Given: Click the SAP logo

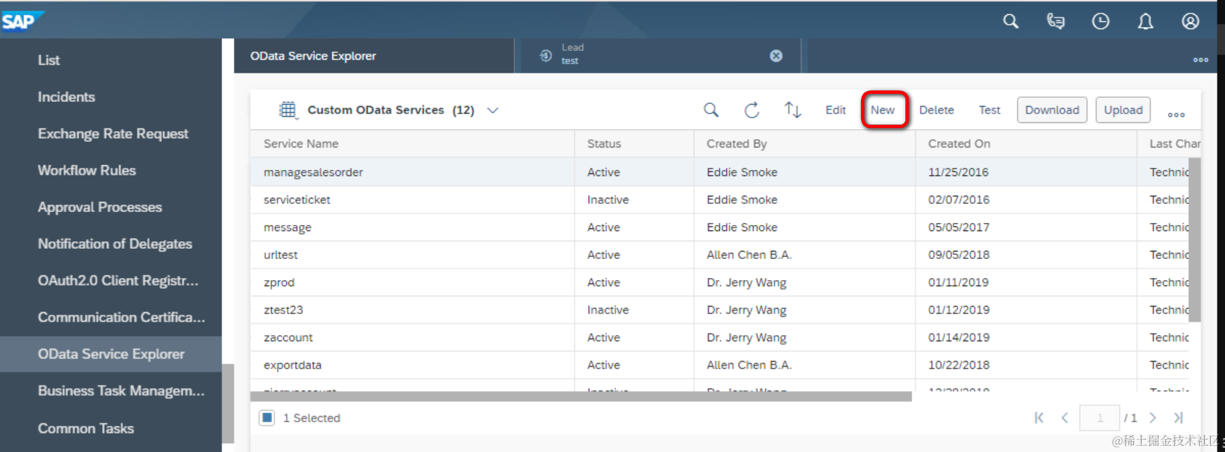Looking at the screenshot, I should pos(22,21).
